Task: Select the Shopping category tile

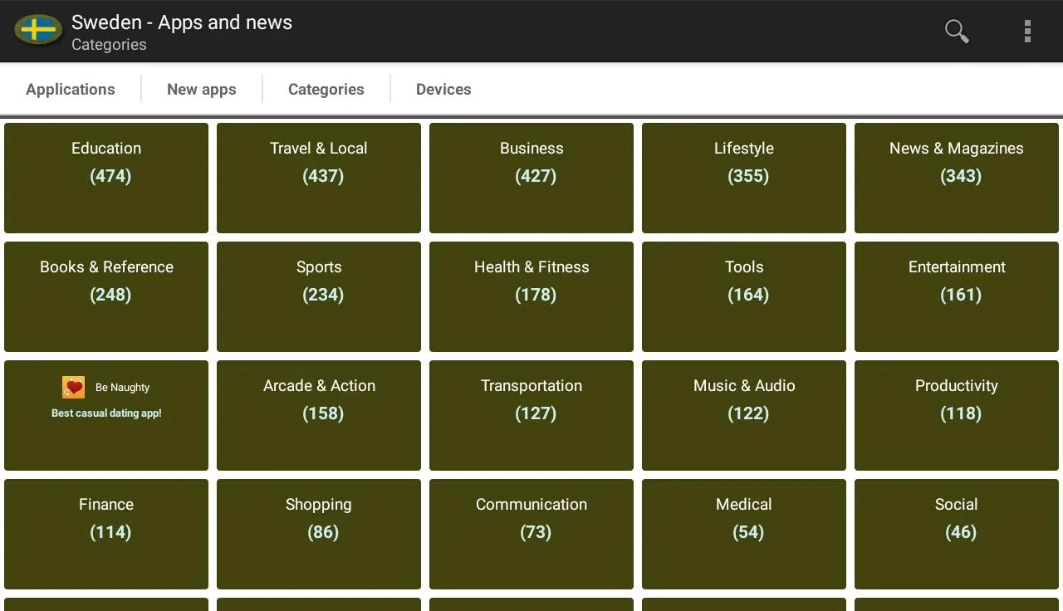Action: pyautogui.click(x=319, y=534)
